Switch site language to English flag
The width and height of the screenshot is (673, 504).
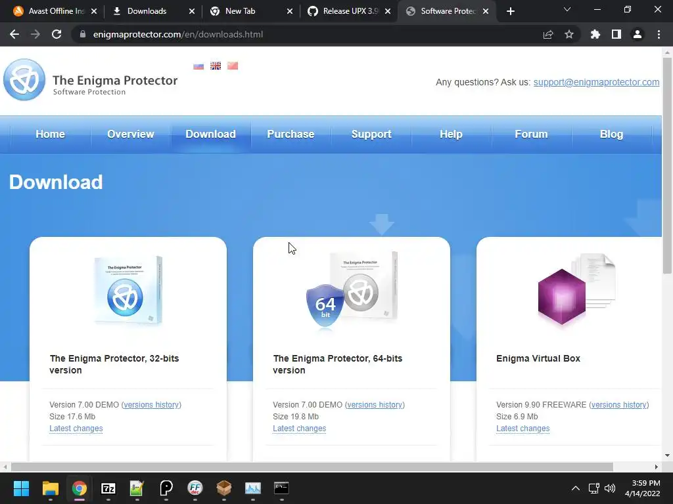216,66
